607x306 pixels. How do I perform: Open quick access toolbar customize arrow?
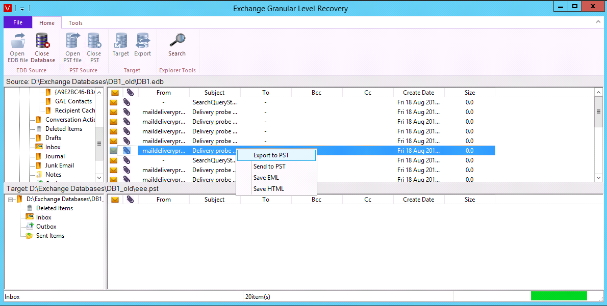[x=22, y=9]
